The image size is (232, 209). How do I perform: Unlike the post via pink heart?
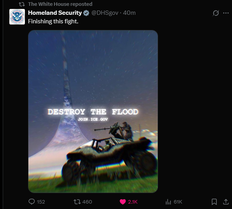[123, 202]
